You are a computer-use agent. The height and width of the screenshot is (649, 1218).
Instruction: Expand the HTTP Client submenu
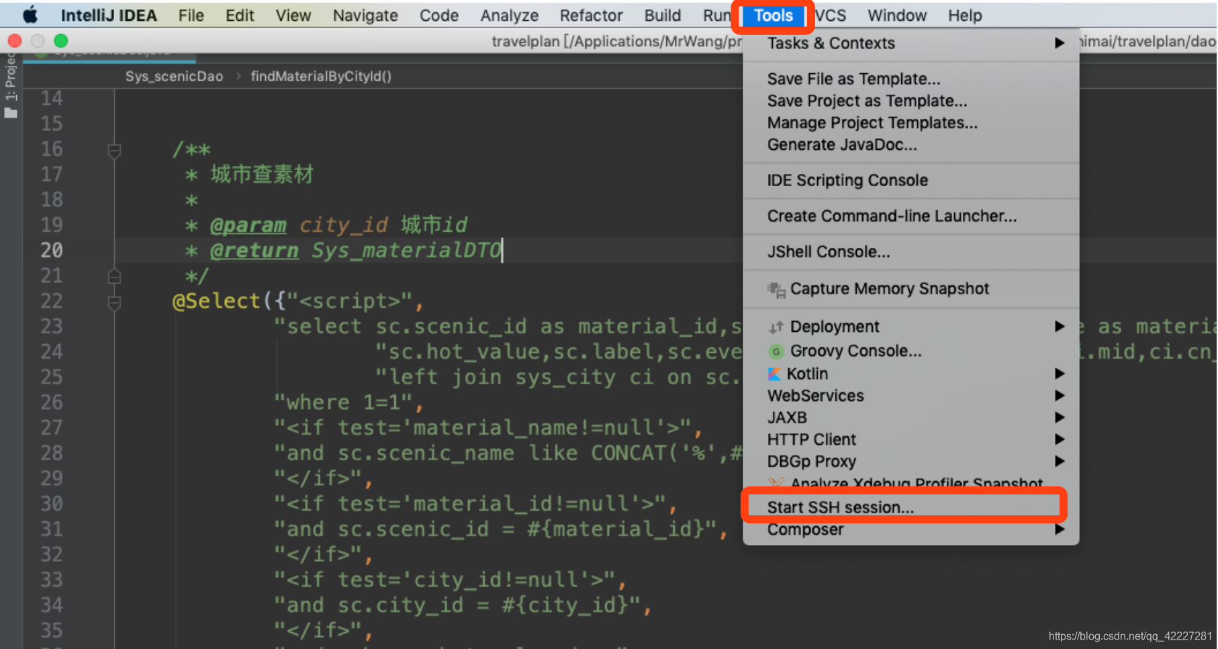[x=911, y=439]
